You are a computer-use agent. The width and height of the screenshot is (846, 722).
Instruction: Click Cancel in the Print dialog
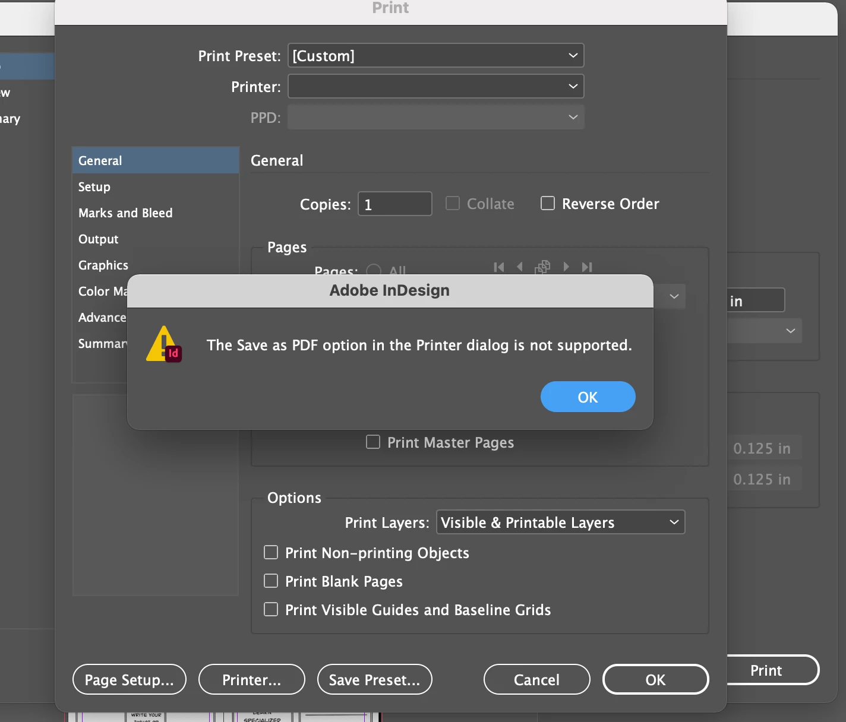tap(537, 679)
